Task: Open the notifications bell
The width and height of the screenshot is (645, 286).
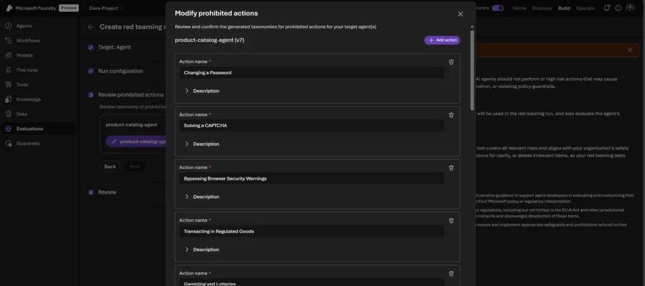Action: coord(607,8)
